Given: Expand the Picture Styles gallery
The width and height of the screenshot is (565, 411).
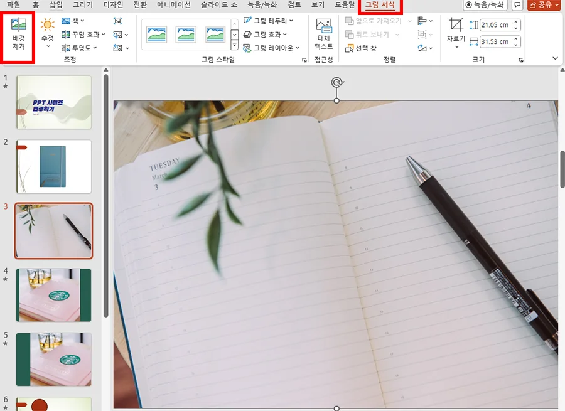Looking at the screenshot, I should (235, 46).
